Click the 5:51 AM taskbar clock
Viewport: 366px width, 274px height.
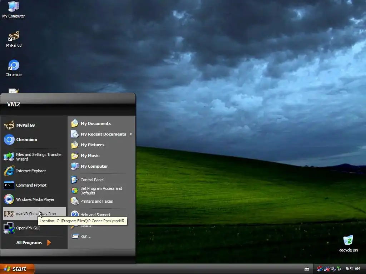pyautogui.click(x=353, y=269)
